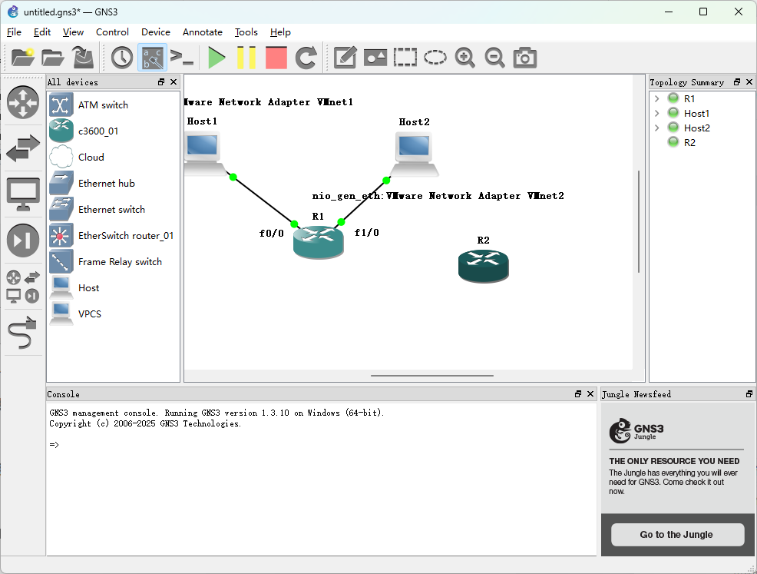Browse end devices monitor icon in sidebar
The width and height of the screenshot is (757, 574).
point(23,194)
